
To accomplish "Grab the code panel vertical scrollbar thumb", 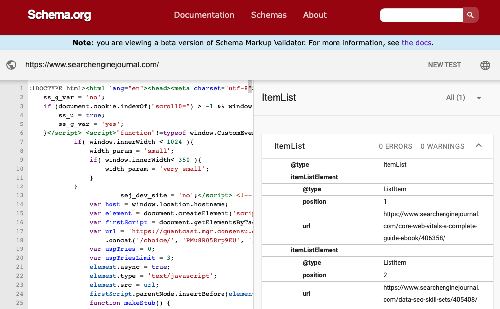I will point(250,86).
